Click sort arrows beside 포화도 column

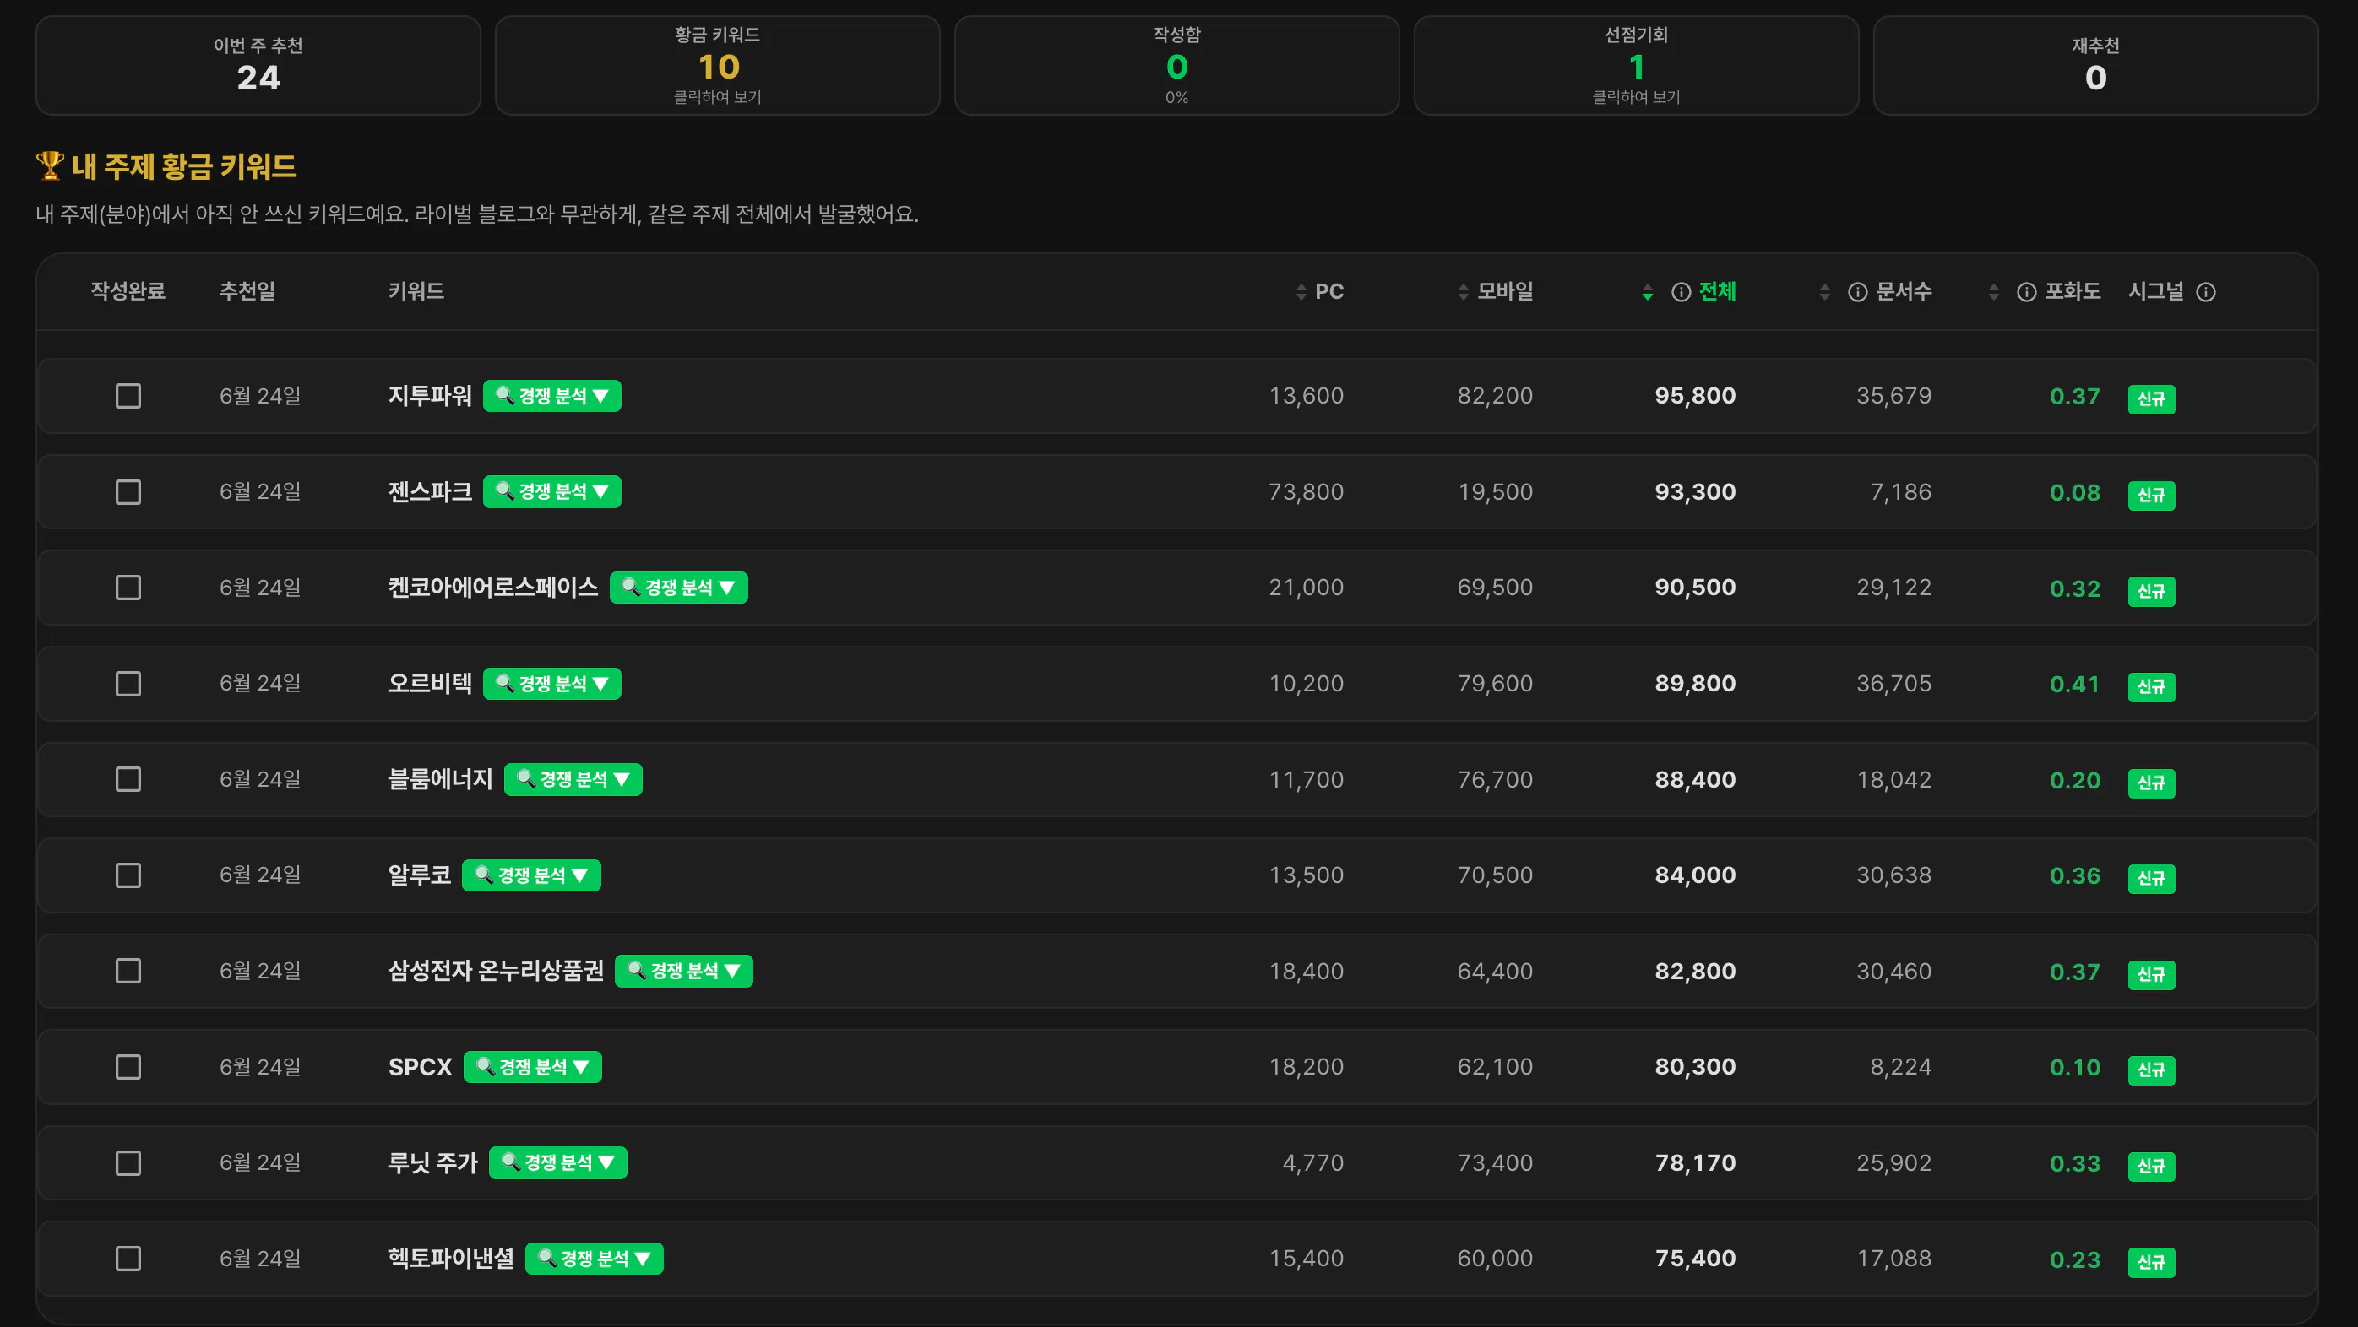tap(1994, 292)
